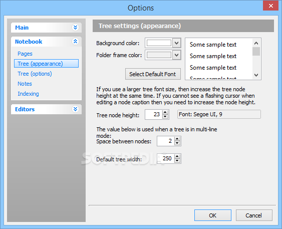Image resolution: width=282 pixels, height=229 pixels.
Task: Click the Font: Segoe UI, 9 field
Action: click(x=219, y=114)
